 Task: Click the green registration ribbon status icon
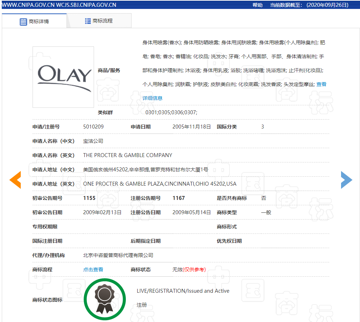105,299
